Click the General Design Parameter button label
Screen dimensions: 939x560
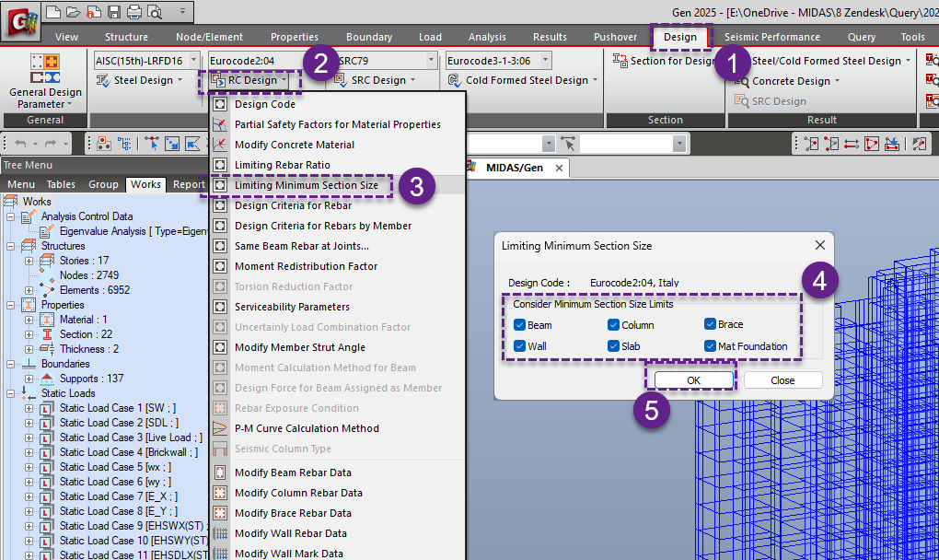(45, 99)
